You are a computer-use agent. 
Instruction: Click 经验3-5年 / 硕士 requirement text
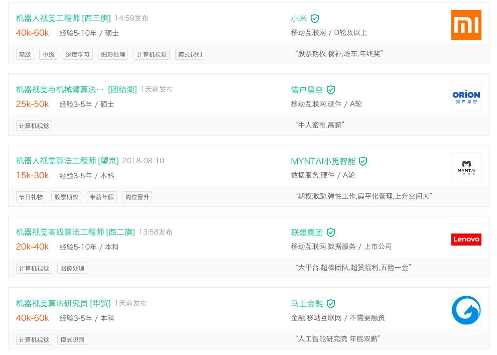[87, 104]
